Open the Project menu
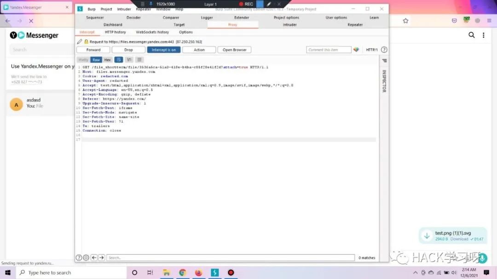This screenshot has height=279, width=497. click(106, 9)
